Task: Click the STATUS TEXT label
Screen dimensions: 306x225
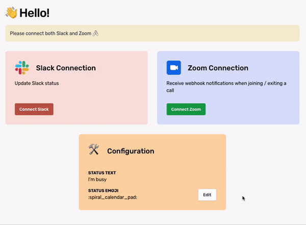Action: click(x=102, y=173)
